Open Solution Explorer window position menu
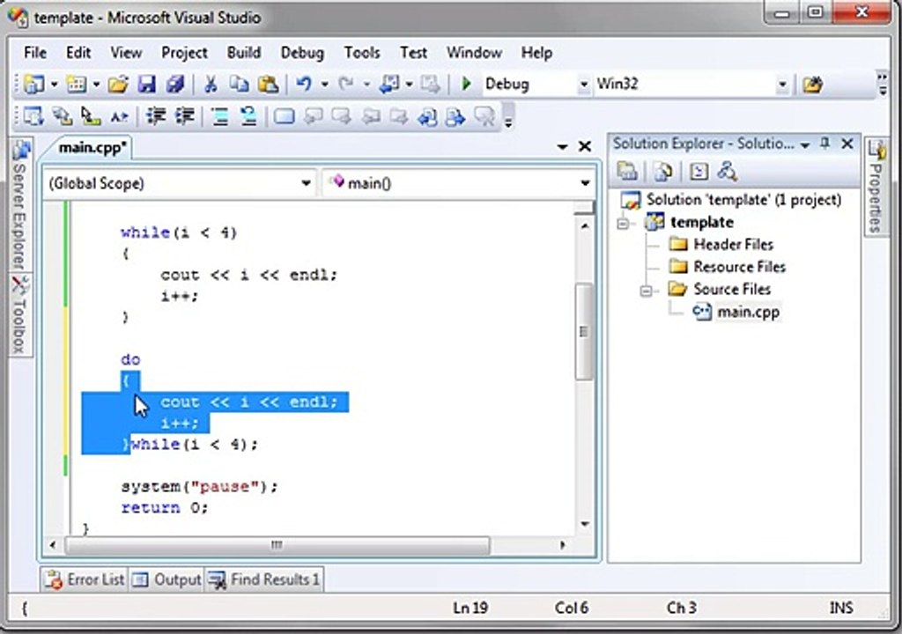Image resolution: width=902 pixels, height=634 pixels. coord(805,144)
